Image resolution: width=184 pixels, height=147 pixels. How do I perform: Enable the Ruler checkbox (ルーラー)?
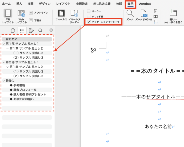pos(89,11)
